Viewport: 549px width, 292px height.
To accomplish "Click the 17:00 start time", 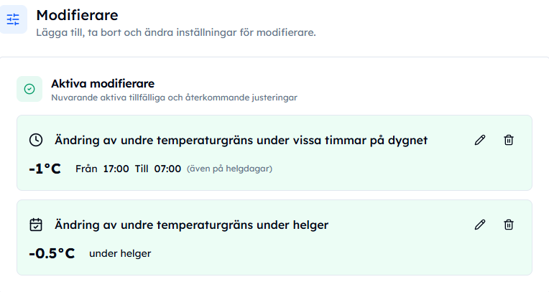I will tap(116, 169).
